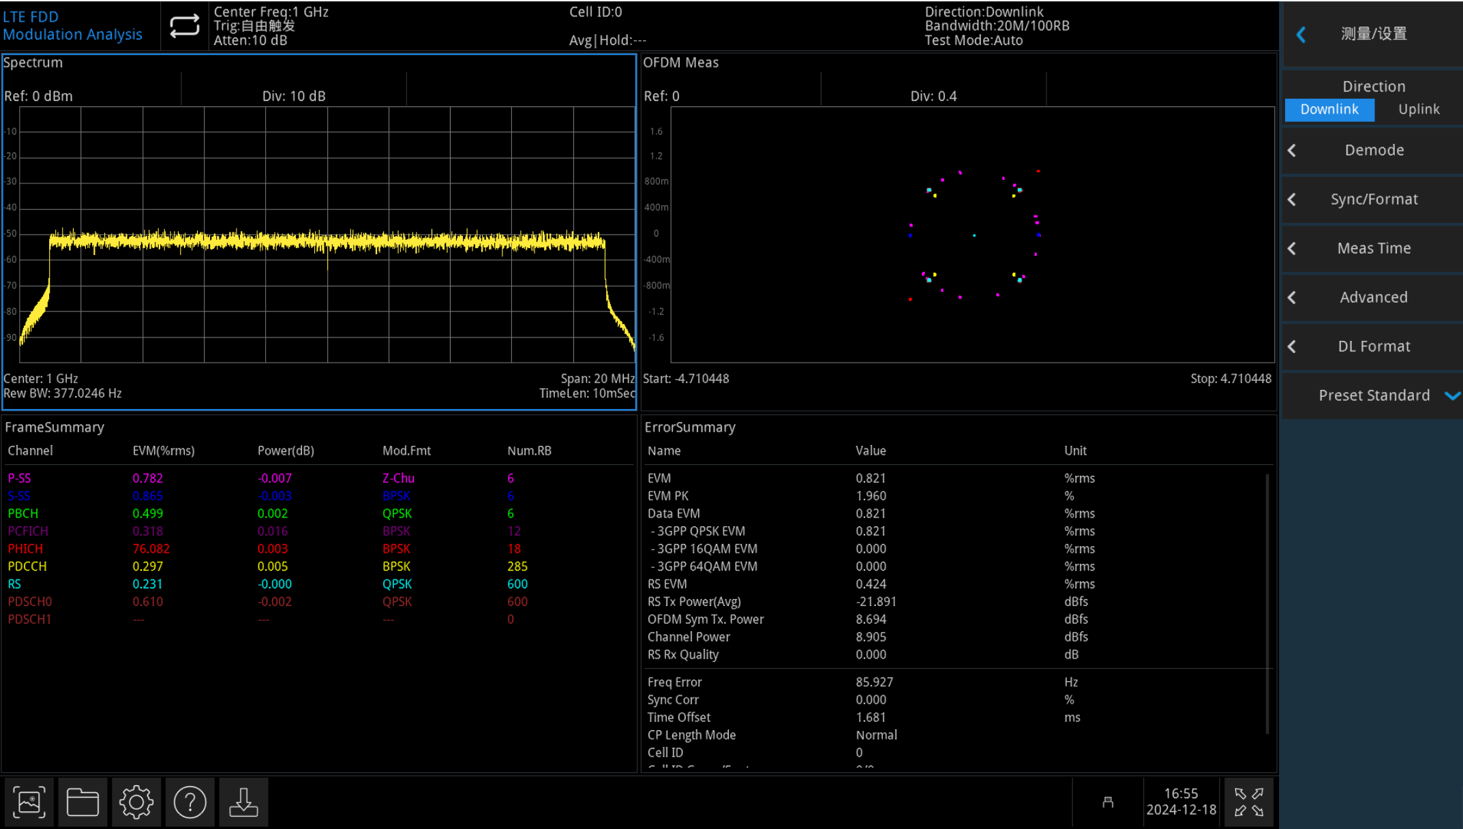Click the Test Mode:Auto readout

[974, 40]
